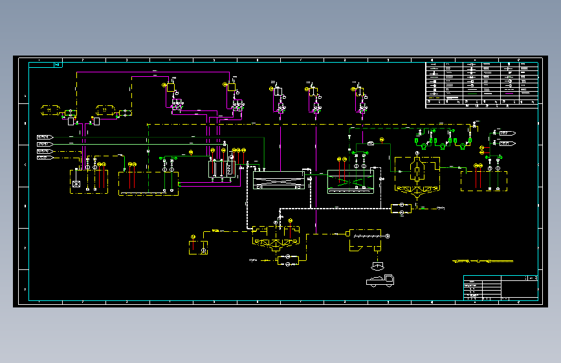Click the left horizontal storage tank at the top left
Viewport: 561px width, 363px height.
[x=50, y=110]
